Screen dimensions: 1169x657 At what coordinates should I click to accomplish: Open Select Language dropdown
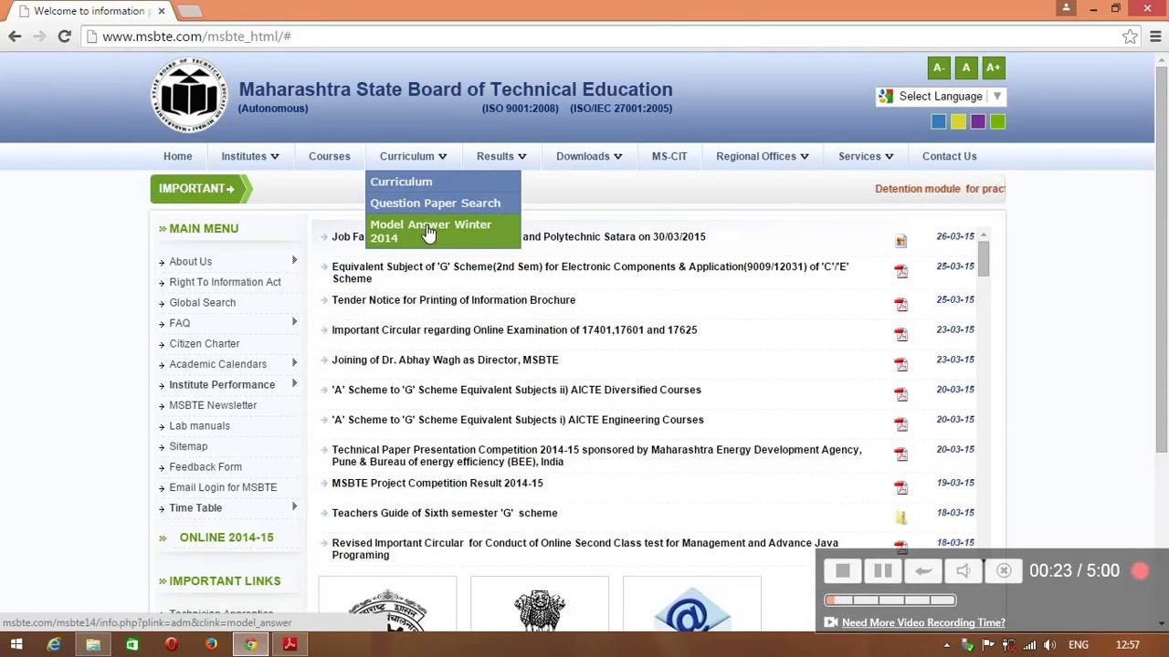(x=941, y=96)
